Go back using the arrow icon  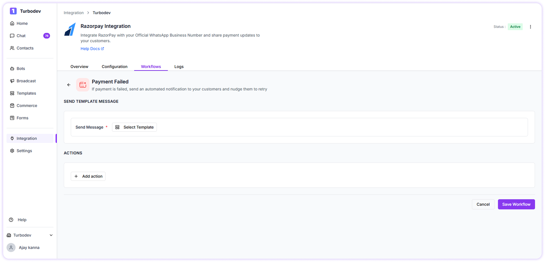point(69,85)
